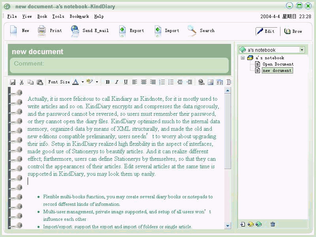
Task: Click New in main toolbar
Action: pos(19,31)
